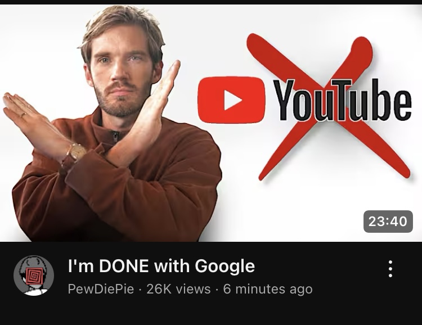Click the word DONE in the title
Image resolution: width=422 pixels, height=325 pixels.
[x=124, y=266]
